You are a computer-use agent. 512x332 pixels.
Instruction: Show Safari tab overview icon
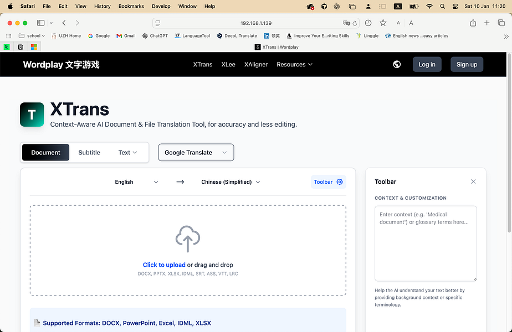click(501, 23)
